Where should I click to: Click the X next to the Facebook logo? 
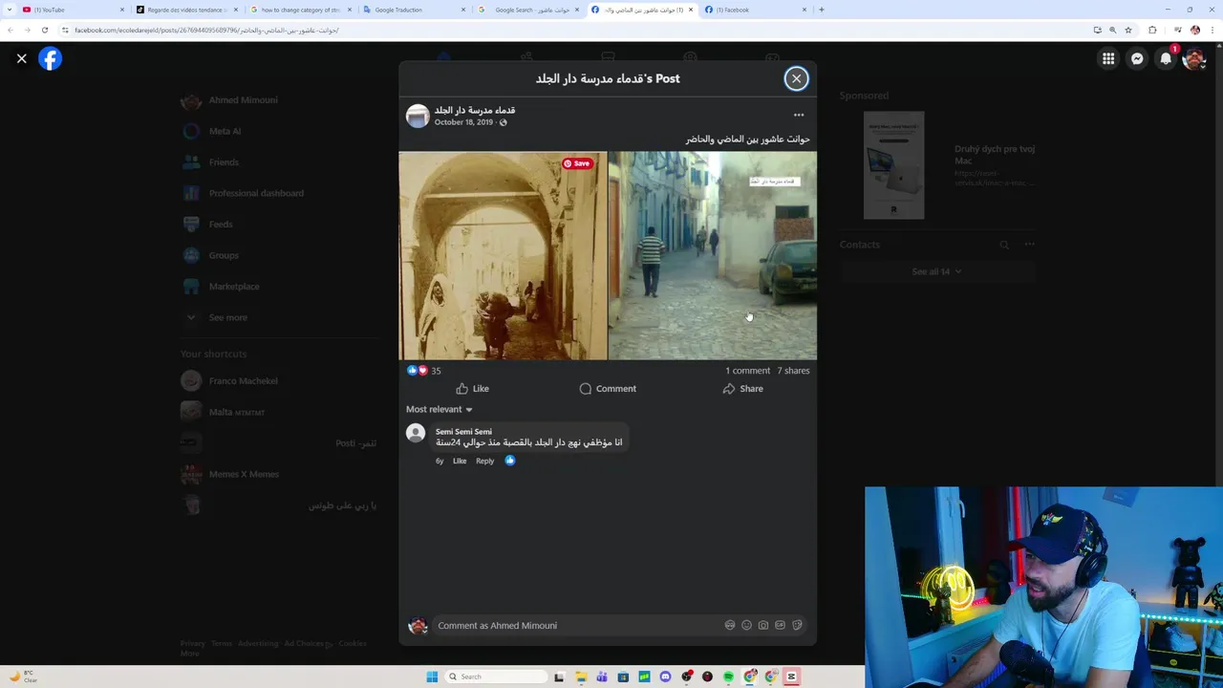pos(21,58)
